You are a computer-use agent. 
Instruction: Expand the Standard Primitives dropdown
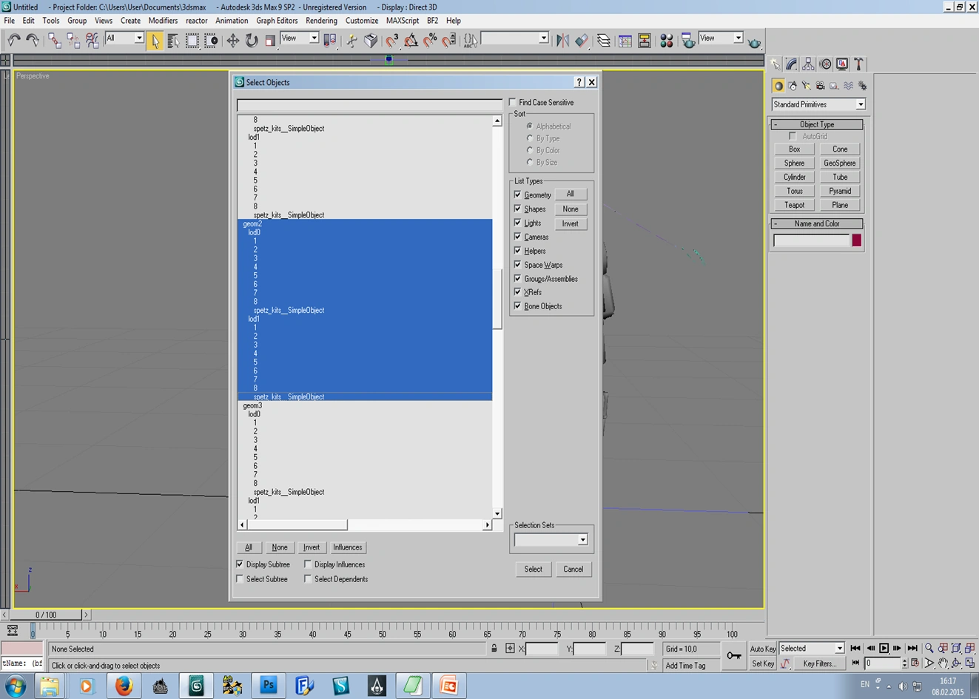(860, 104)
